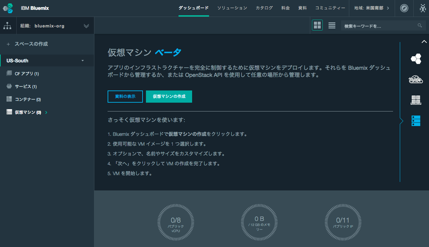Open the ダッシュボード tab
This screenshot has width=429, height=247.
[x=193, y=8]
